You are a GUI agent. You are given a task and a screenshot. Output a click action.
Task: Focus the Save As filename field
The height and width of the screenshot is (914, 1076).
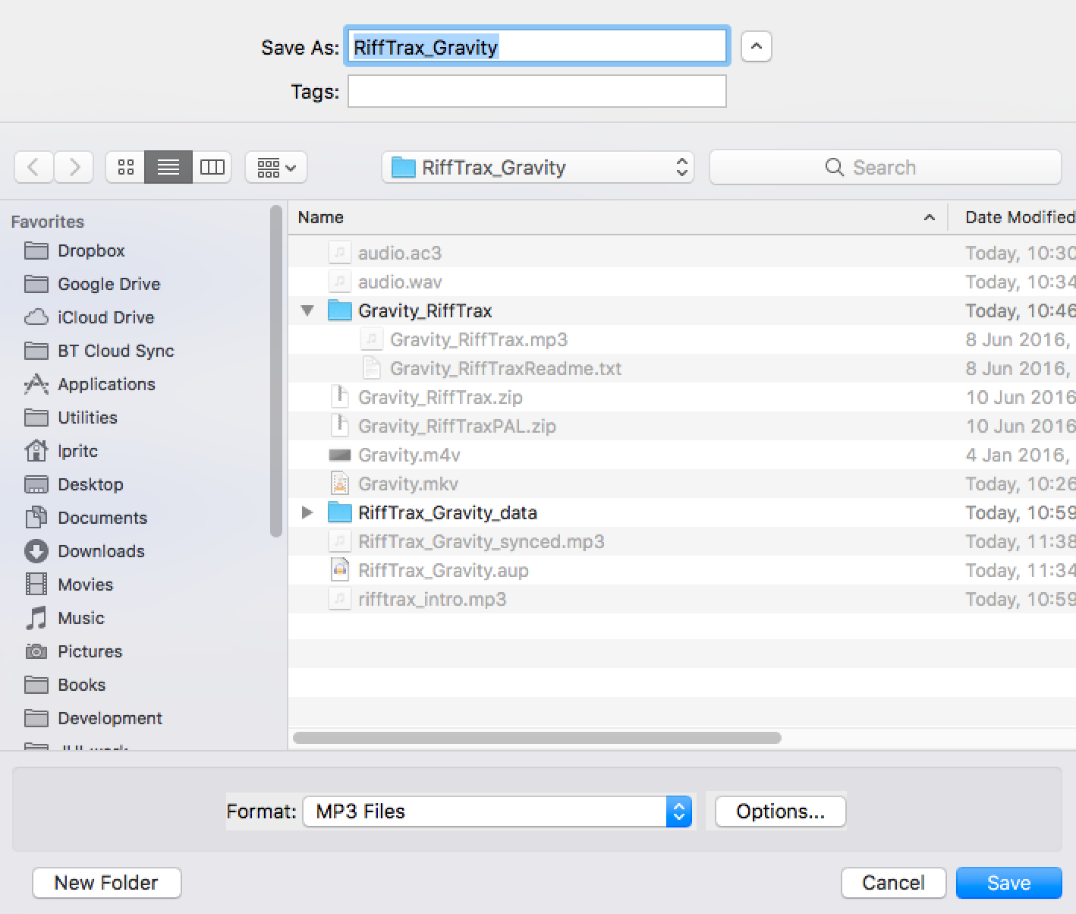pyautogui.click(x=537, y=47)
